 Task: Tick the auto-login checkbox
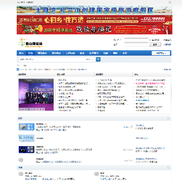150,40
